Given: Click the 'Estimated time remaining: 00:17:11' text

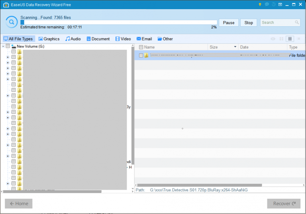Looking at the screenshot, I should 51,27.
